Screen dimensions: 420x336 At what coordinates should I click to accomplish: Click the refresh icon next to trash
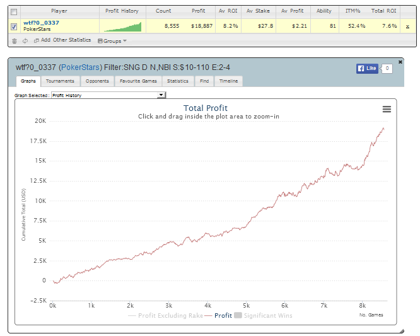pos(25,41)
